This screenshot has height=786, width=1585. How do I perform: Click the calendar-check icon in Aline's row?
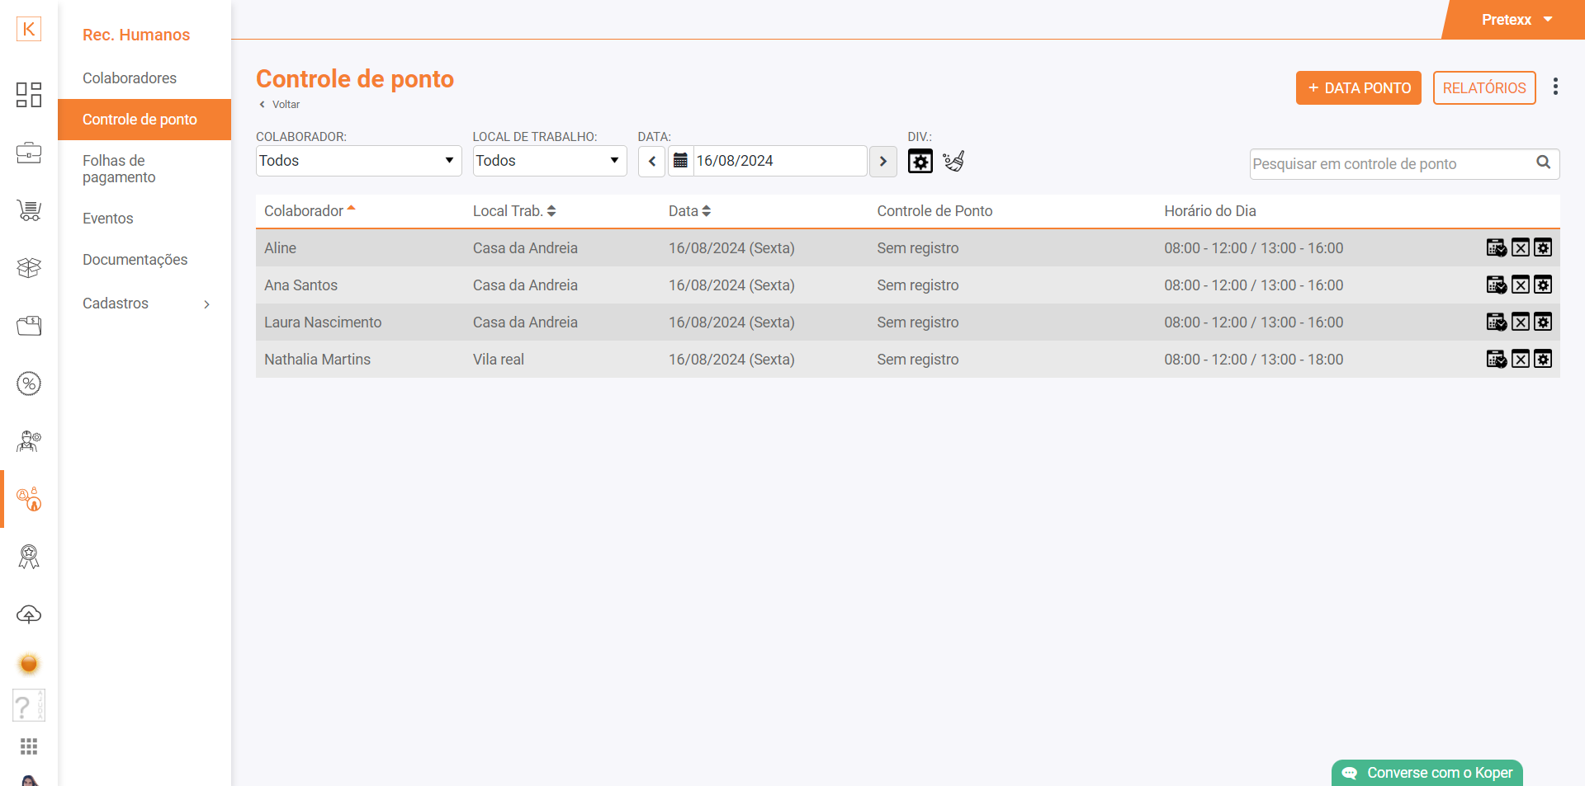pos(1496,248)
